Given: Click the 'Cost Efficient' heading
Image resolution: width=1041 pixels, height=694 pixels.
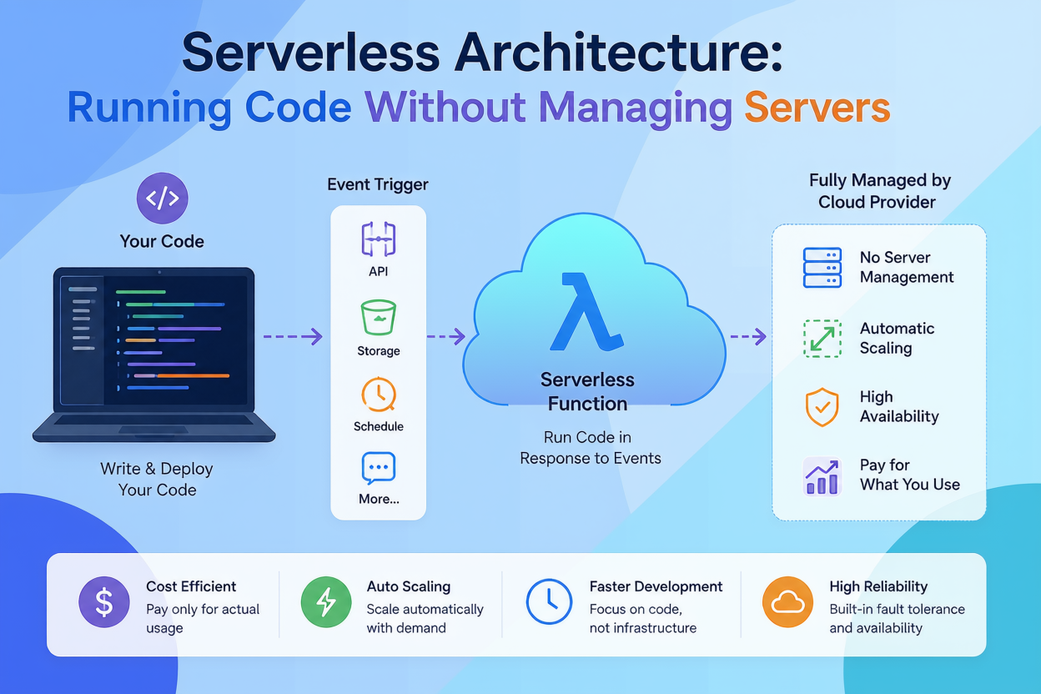Looking at the screenshot, I should (191, 586).
